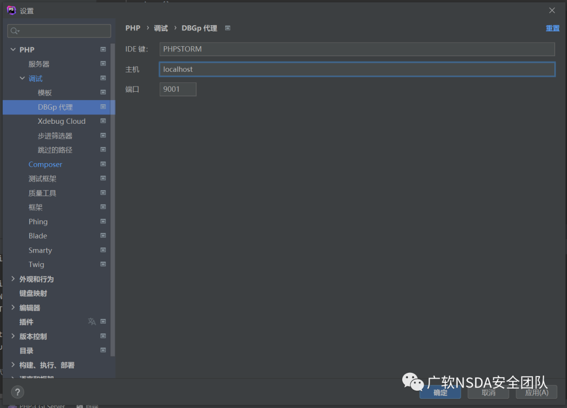
Task: Click project-level icon beside DBGp 代理 breadcrumb
Action: [x=227, y=28]
